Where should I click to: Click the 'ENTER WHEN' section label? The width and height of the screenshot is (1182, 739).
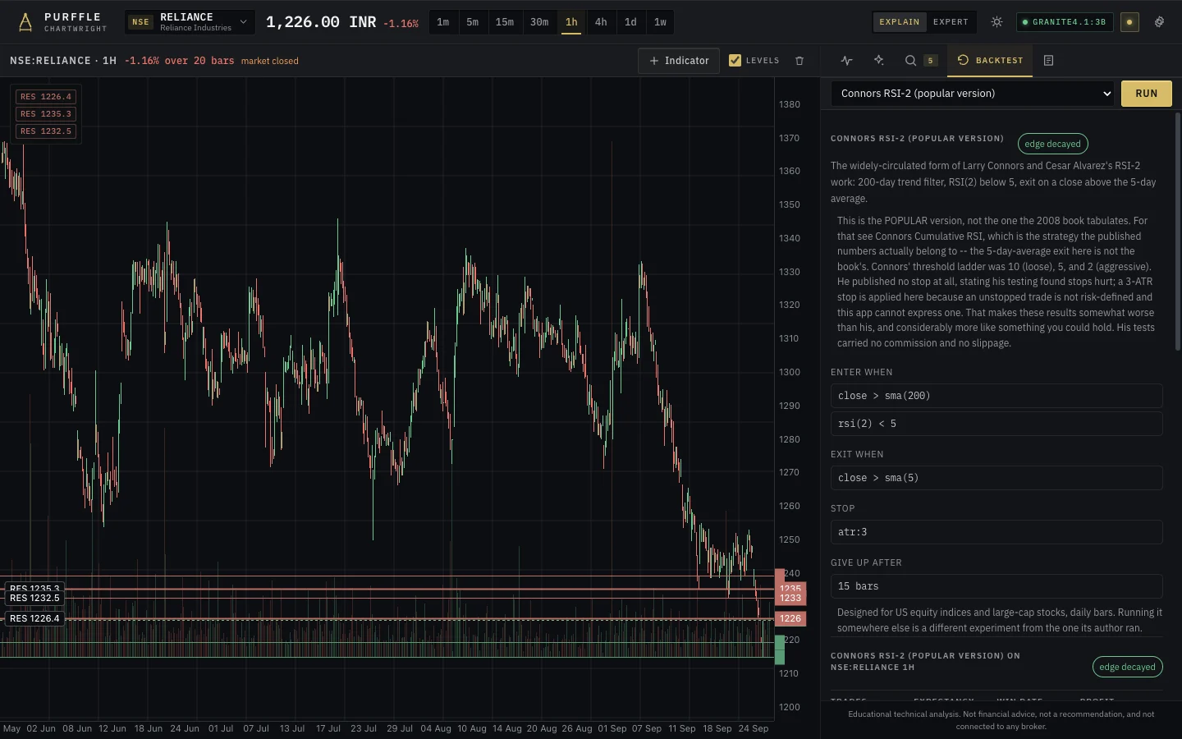pos(861,372)
